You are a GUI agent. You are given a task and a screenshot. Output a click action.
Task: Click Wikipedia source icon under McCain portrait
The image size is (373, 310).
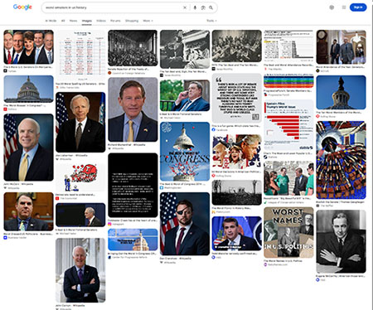5,188
